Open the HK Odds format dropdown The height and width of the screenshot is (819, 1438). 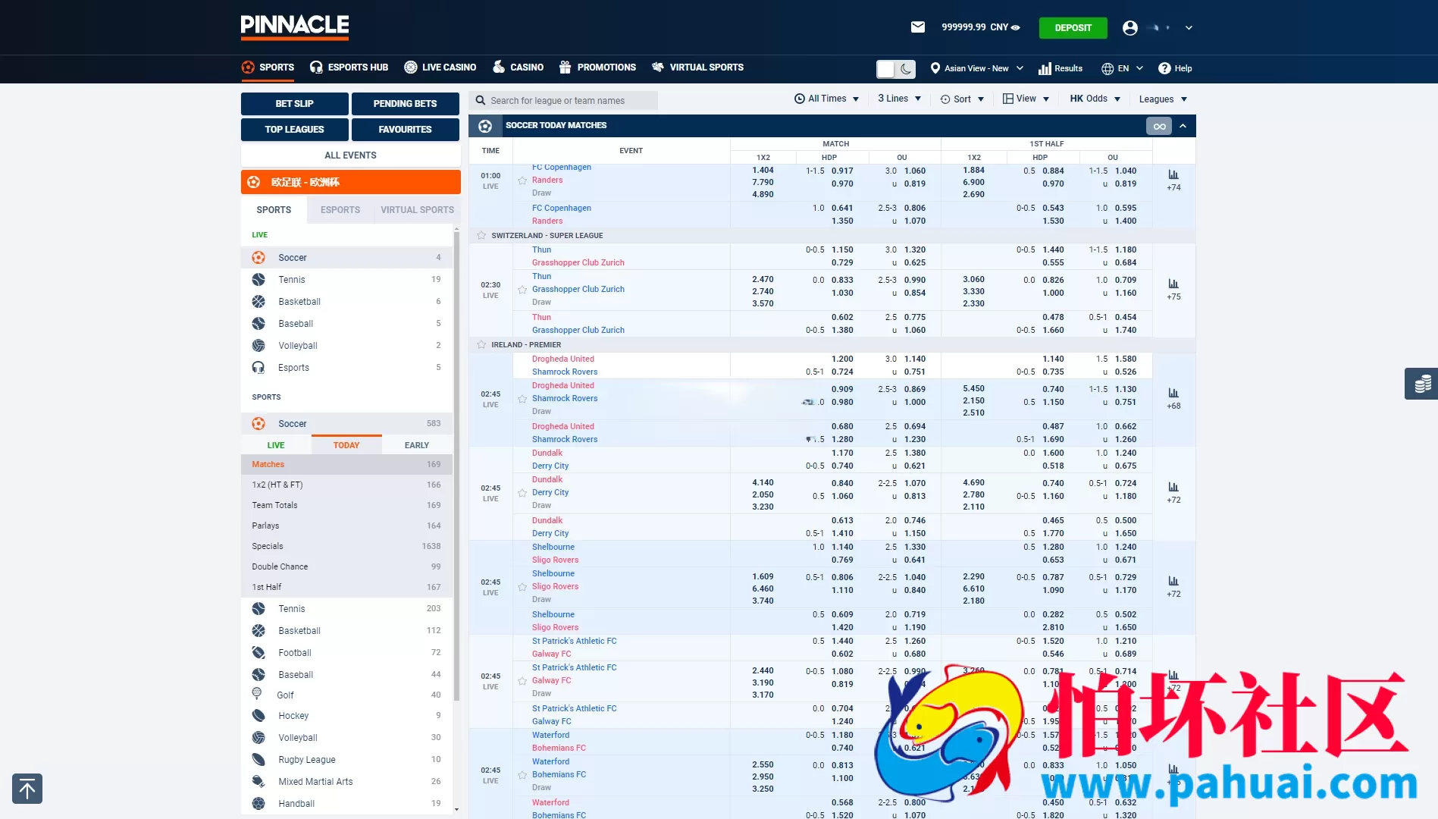(x=1095, y=99)
